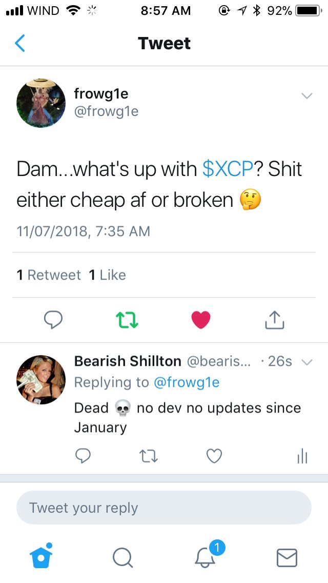View tweet activity bars on the reply

tap(302, 456)
